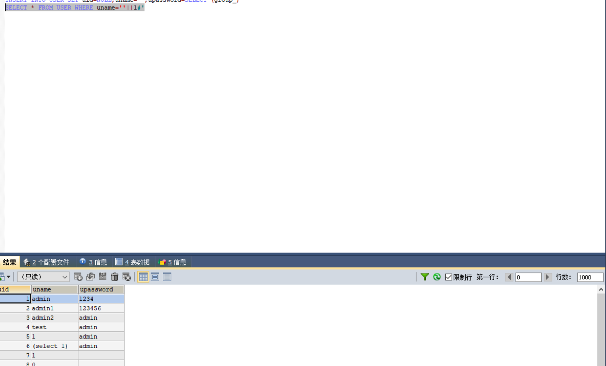Select the cell containing admin in uname
Viewport: 606px width, 366px height.
[54, 299]
